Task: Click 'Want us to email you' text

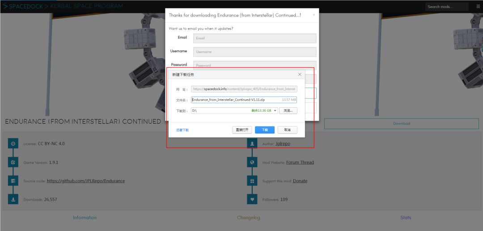Action: click(201, 28)
